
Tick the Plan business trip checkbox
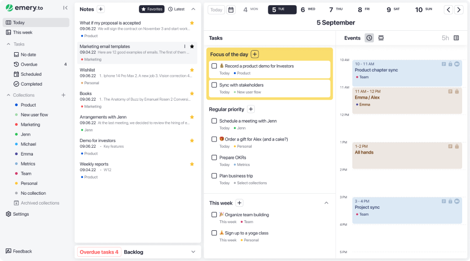pyautogui.click(x=214, y=176)
